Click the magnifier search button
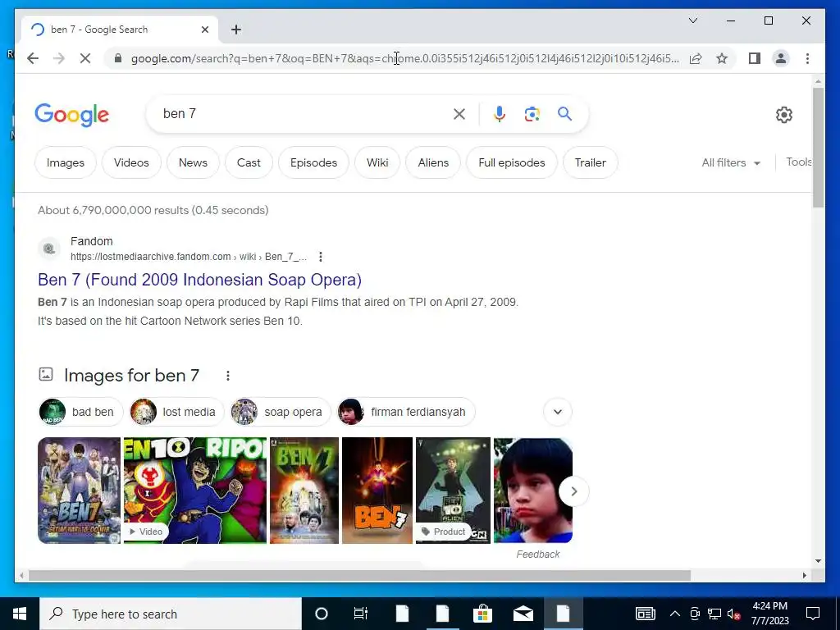840x630 pixels. point(564,113)
